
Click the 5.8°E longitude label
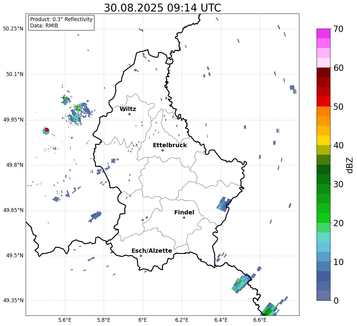pos(104,320)
